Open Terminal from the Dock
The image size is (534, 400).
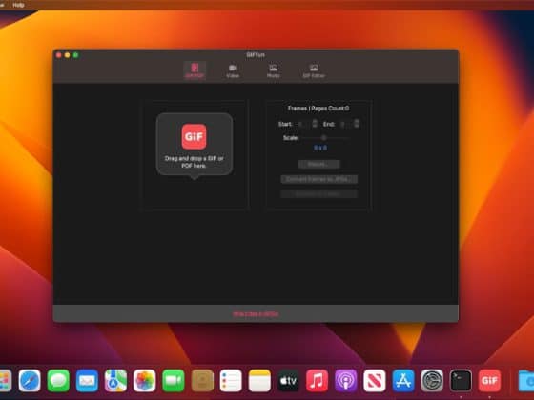tap(461, 381)
